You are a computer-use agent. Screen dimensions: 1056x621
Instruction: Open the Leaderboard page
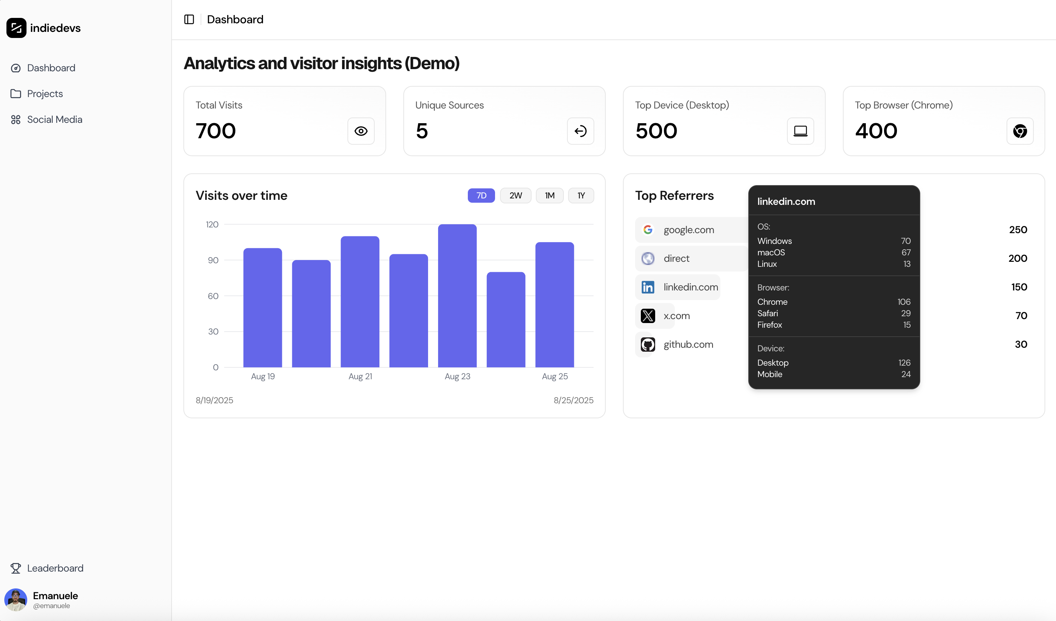(x=55, y=568)
